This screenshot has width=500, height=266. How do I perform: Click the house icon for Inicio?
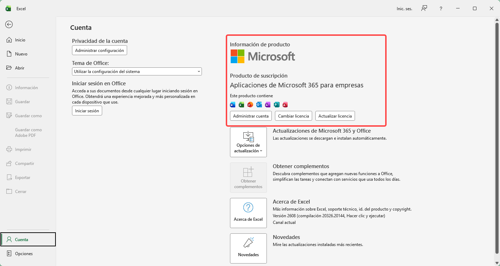[x=9, y=40]
